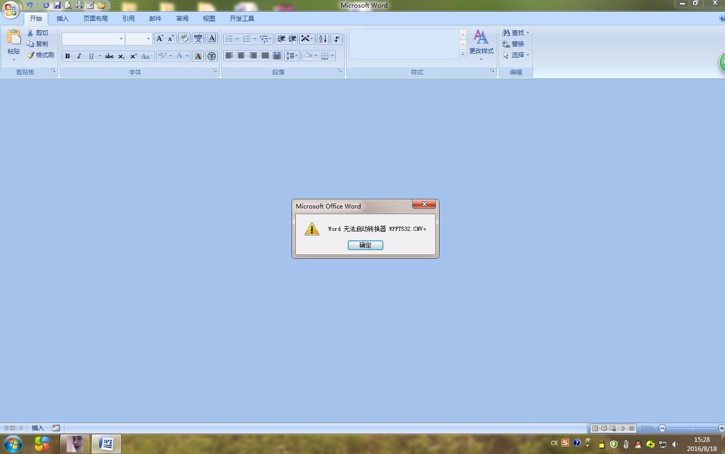Click the Align Text Right icon
The height and width of the screenshot is (454, 725).
(253, 56)
